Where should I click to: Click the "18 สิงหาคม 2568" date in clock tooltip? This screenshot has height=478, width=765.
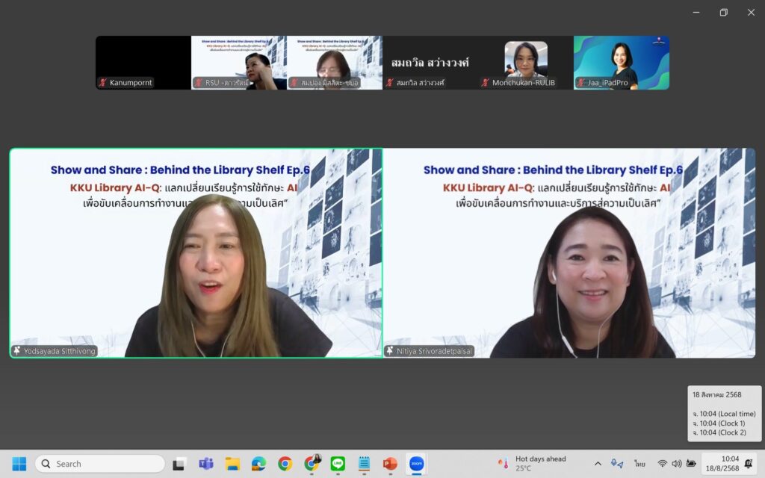tap(716, 394)
